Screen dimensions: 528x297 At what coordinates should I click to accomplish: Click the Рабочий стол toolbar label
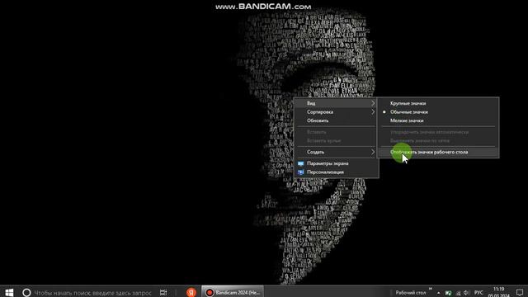pyautogui.click(x=411, y=293)
